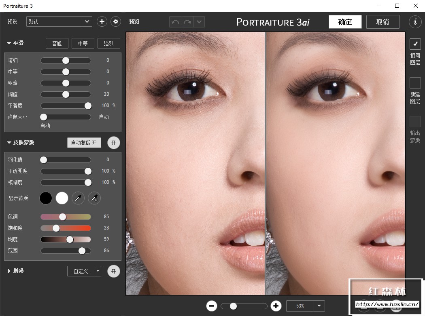This screenshot has width=425, height=316.
Task: Toggle the 自动蒙版 开 button
Action: tap(84, 143)
